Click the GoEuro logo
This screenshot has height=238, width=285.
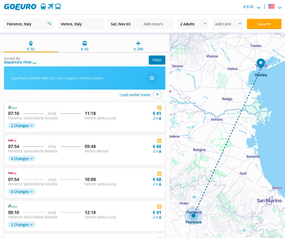pyautogui.click(x=20, y=7)
